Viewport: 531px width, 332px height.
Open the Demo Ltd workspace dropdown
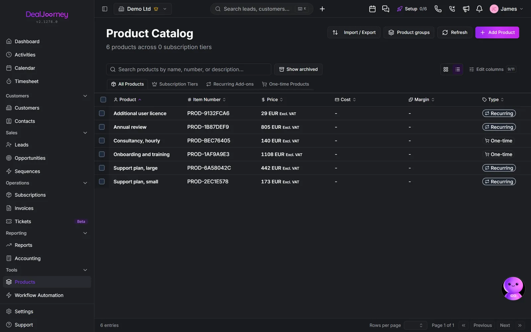[x=143, y=9]
